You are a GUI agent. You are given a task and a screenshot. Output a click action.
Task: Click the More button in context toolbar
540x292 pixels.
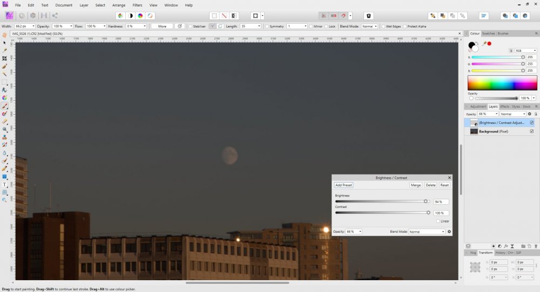pos(162,26)
